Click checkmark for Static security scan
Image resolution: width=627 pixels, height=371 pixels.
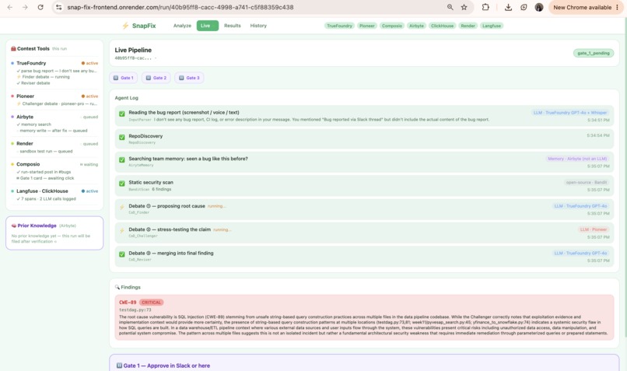tap(122, 184)
